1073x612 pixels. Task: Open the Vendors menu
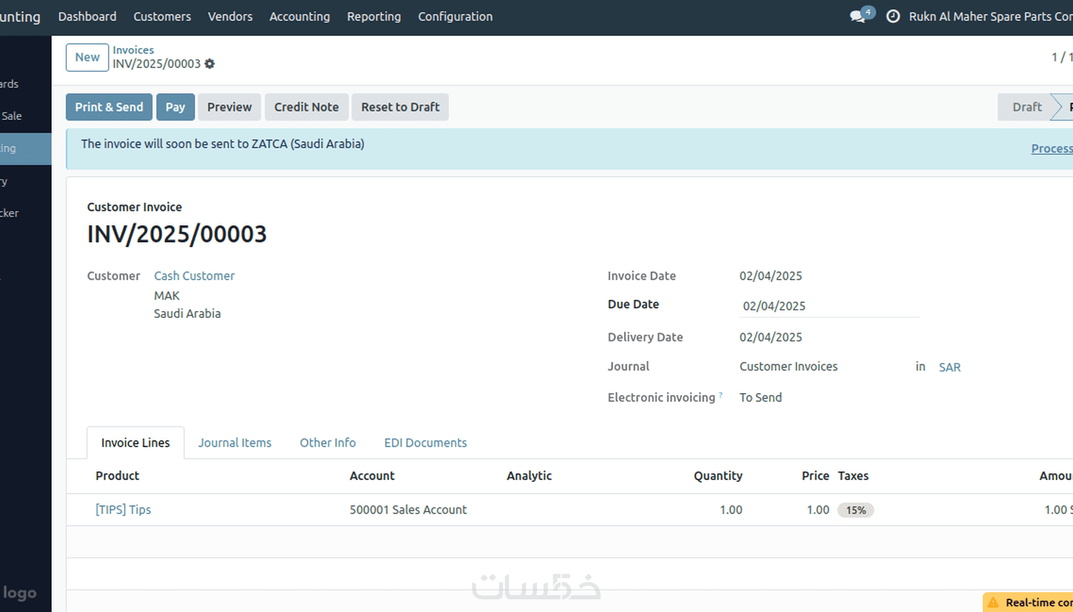tap(230, 16)
